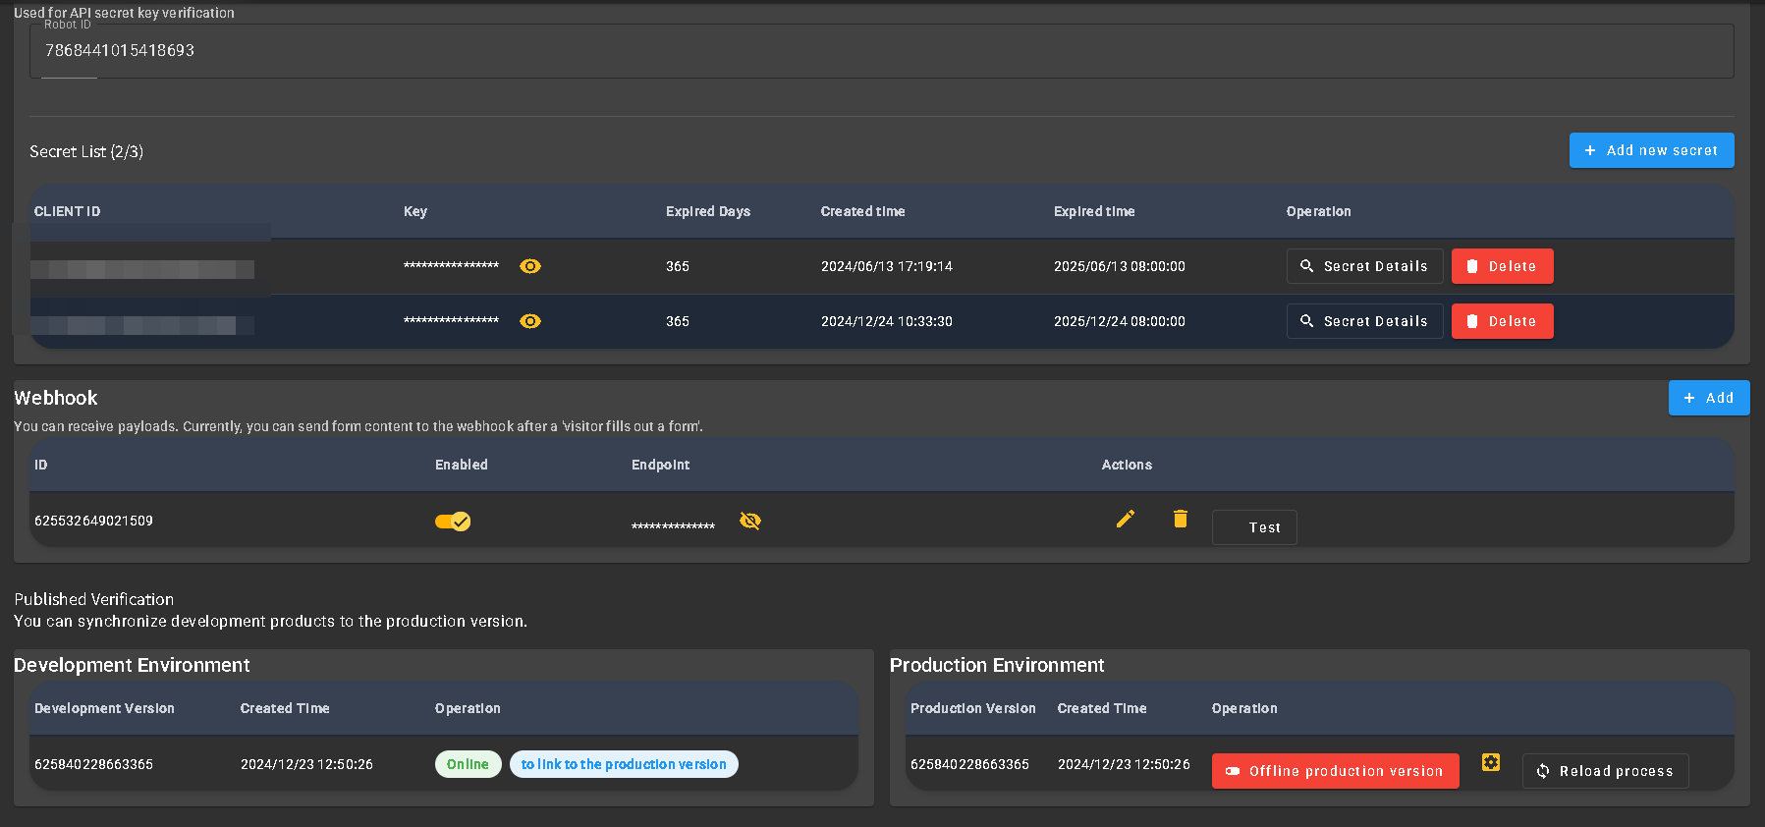Take the production version offline
This screenshot has height=827, width=1765.
(x=1335, y=771)
